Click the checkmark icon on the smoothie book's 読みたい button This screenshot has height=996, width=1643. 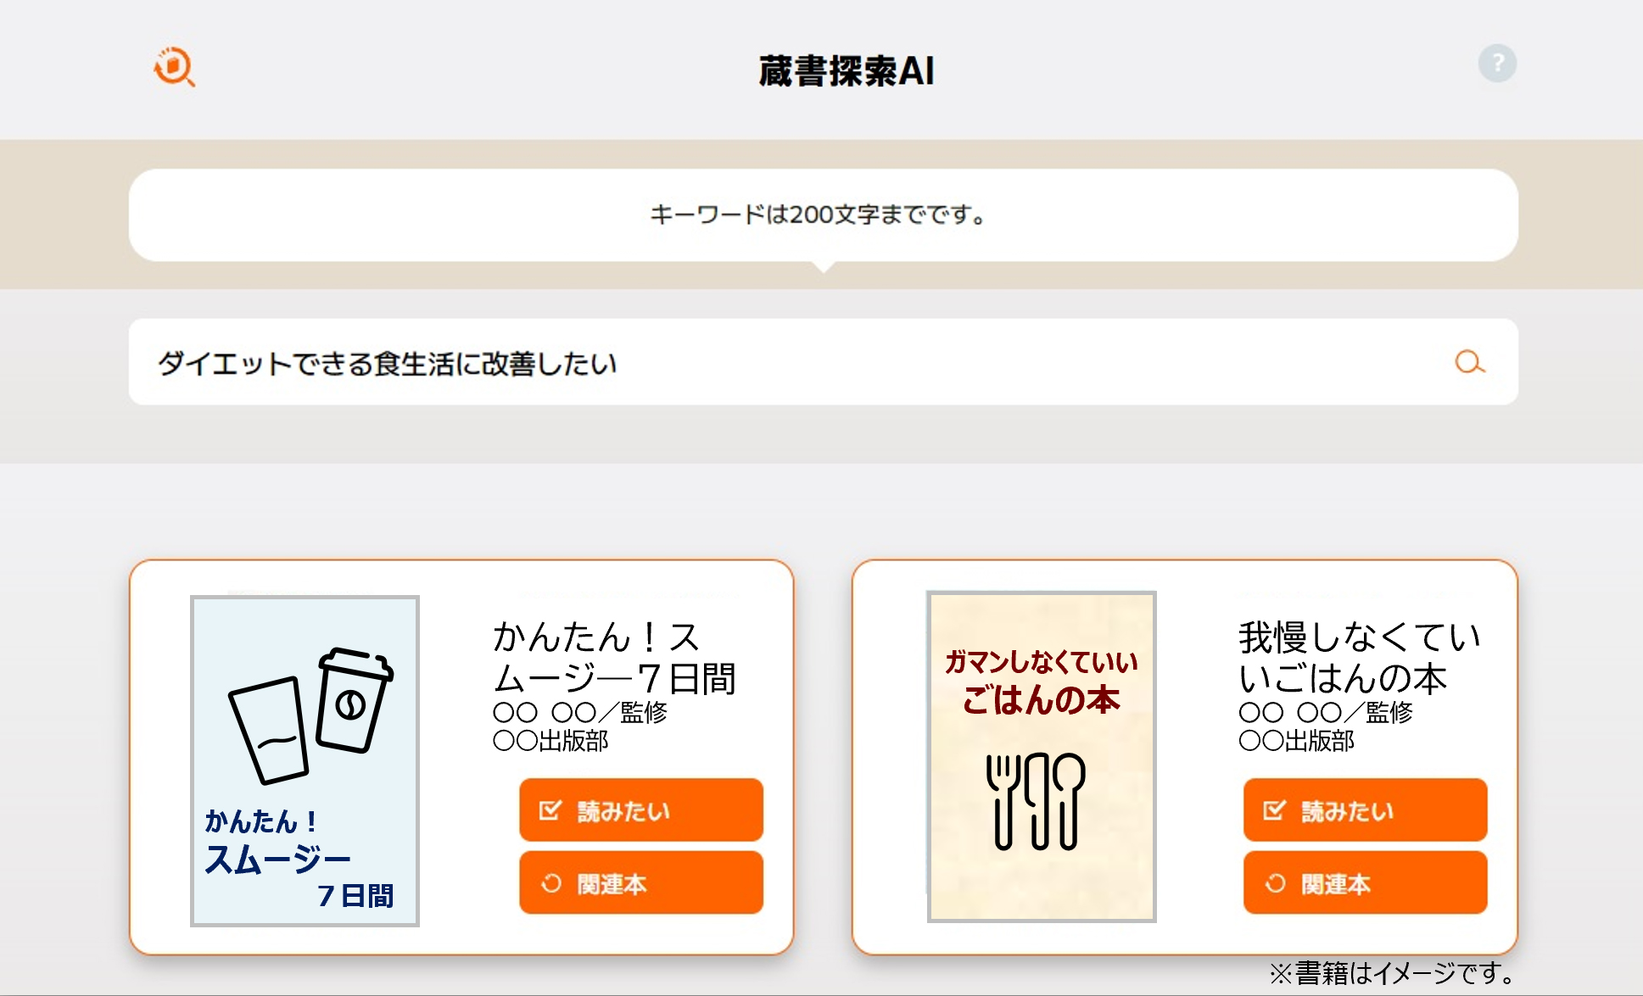(x=550, y=810)
